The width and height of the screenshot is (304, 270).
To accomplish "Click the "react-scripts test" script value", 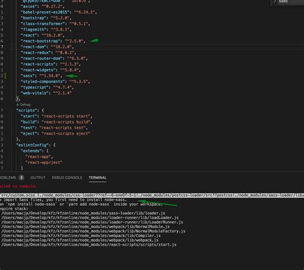I will click(63, 128).
